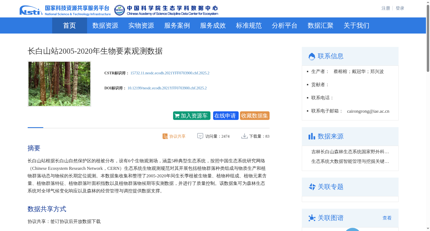Viewport: 430px width, 231px height.
Task: Open the CSTR identifier link
Action: click(170, 73)
